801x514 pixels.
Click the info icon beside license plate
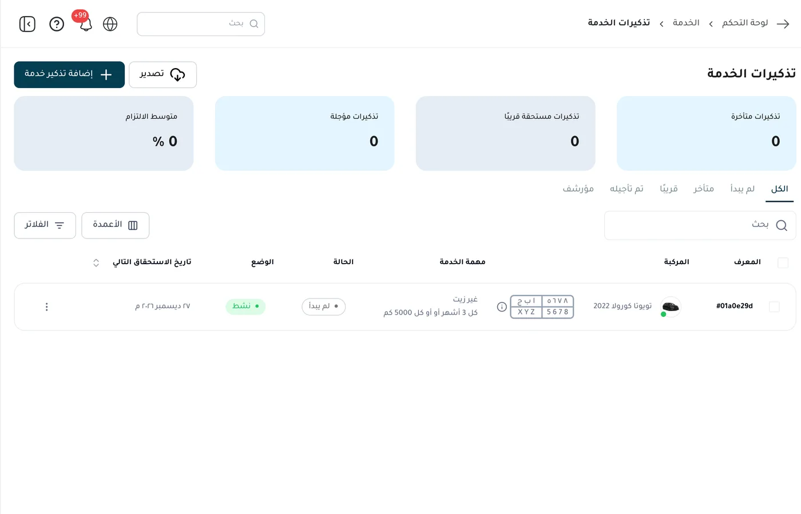pos(502,307)
